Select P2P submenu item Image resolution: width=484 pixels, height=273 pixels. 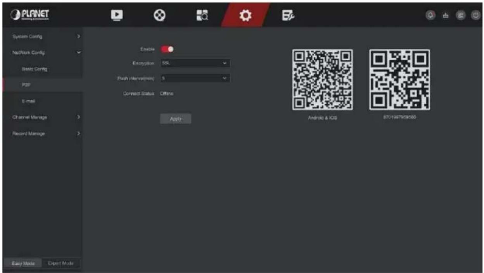click(42, 85)
